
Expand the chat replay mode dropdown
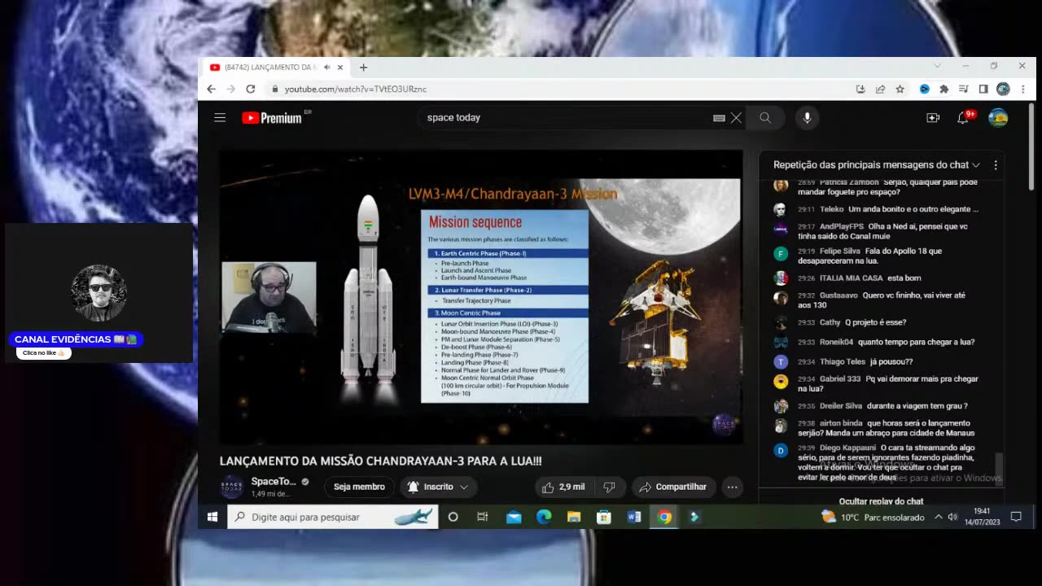[877, 164]
